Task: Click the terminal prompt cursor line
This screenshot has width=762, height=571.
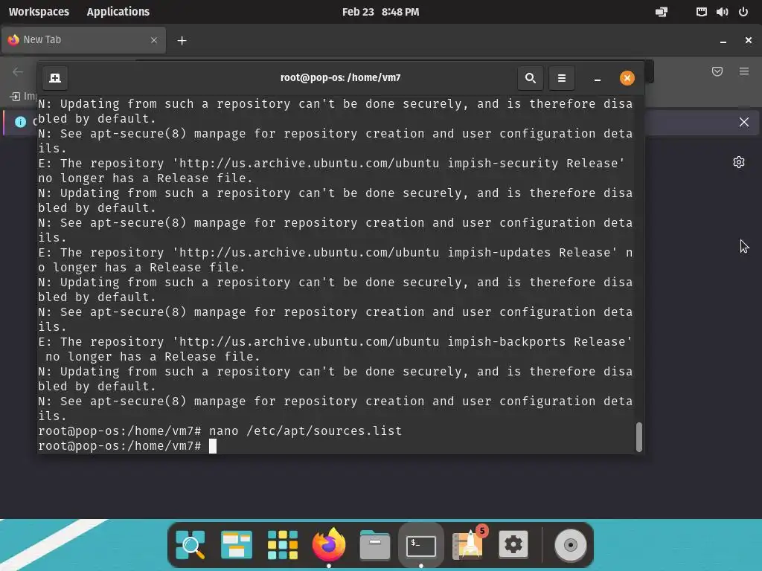Action: (127, 446)
